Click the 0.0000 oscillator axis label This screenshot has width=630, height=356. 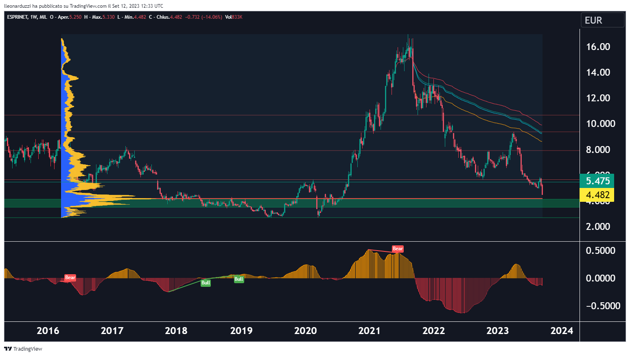[x=600, y=278]
